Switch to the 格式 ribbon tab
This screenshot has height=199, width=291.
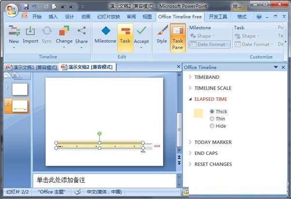tap(242, 17)
